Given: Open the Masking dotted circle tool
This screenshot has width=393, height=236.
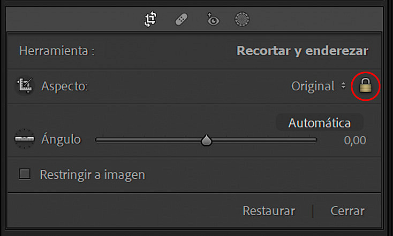Looking at the screenshot, I should [242, 19].
